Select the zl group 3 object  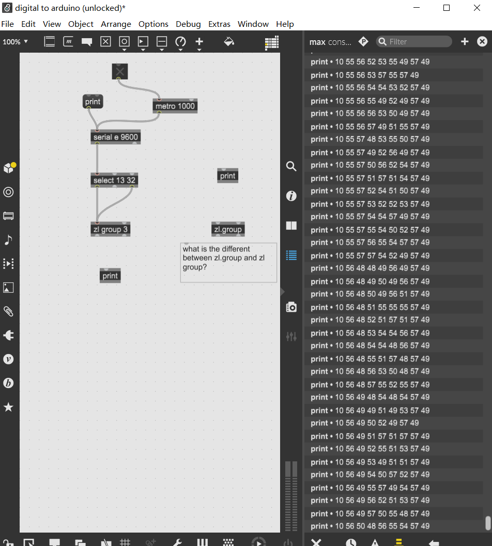[x=110, y=230]
